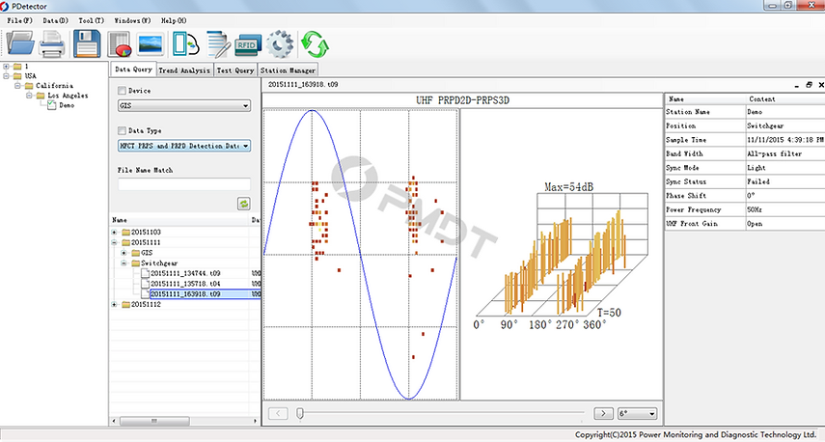Image resolution: width=825 pixels, height=442 pixels.
Task: Click the Print toolbar icon
Action: tap(53, 42)
